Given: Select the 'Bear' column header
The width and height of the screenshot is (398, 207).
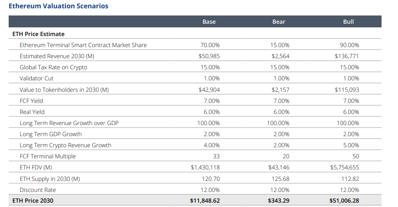Looking at the screenshot, I should [x=279, y=22].
